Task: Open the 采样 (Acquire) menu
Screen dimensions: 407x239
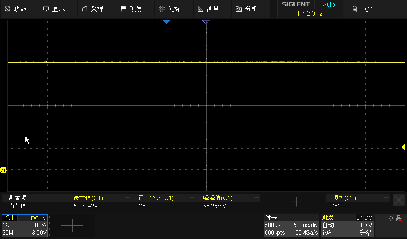Action: point(97,9)
